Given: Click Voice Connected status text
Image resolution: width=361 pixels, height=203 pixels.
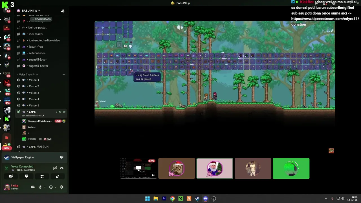Looking at the screenshot, I should tap(22, 167).
